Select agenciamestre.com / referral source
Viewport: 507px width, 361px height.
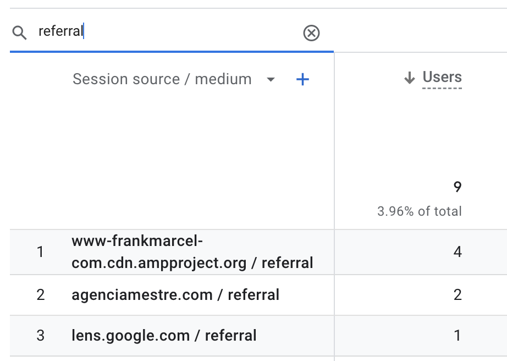click(x=175, y=295)
